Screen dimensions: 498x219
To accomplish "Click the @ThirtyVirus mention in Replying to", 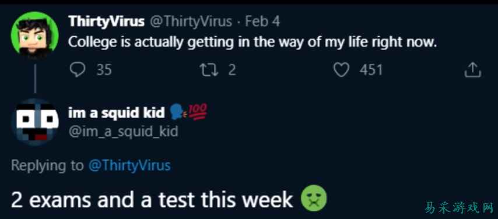I will pyautogui.click(x=129, y=165).
